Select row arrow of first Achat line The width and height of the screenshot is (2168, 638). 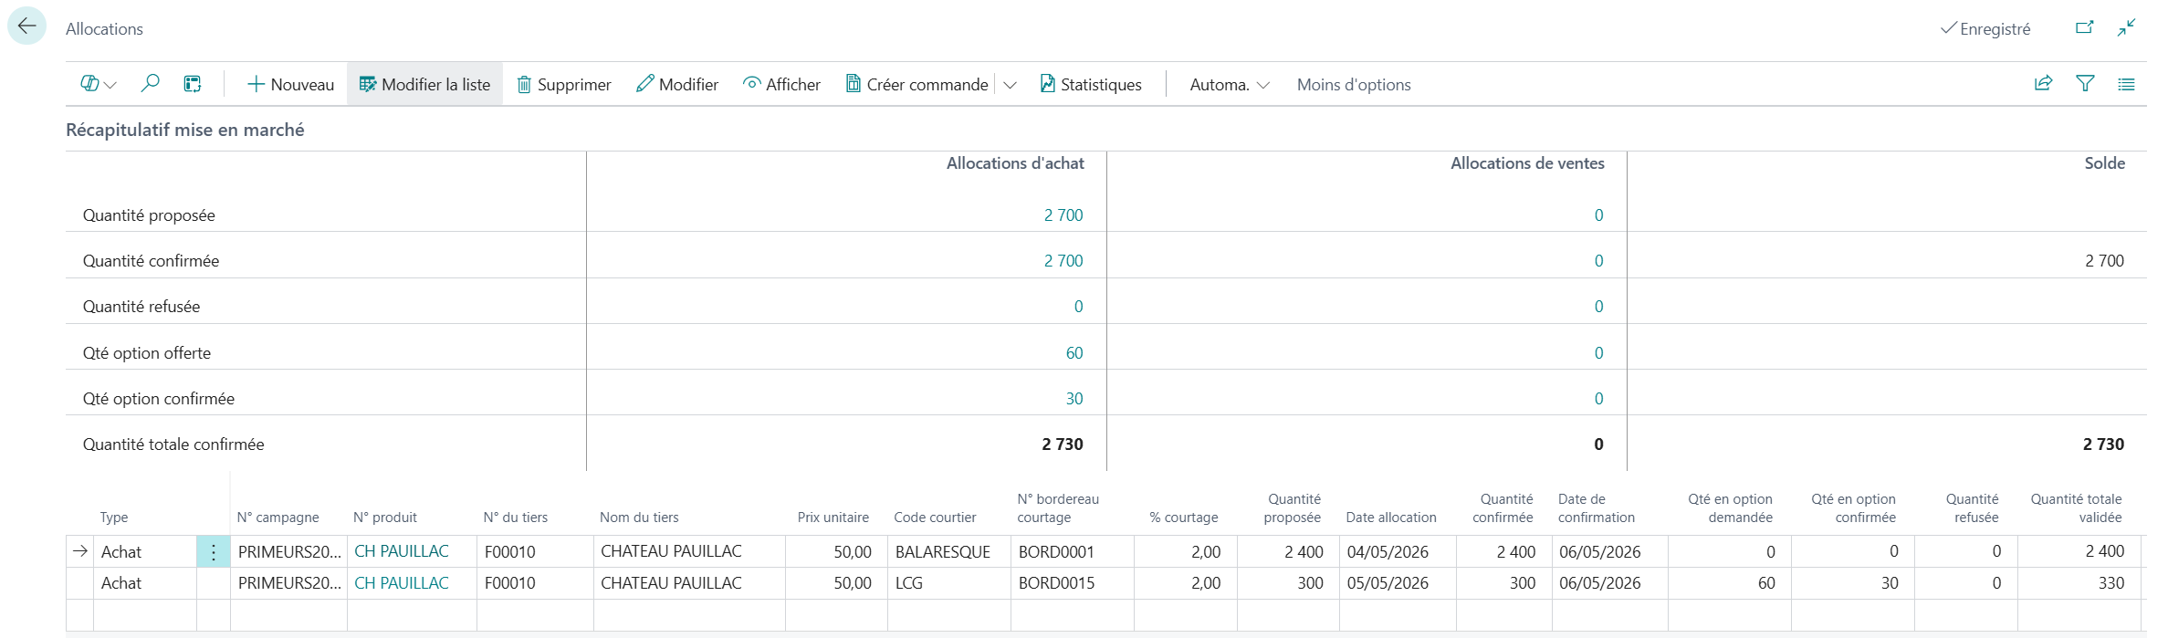click(x=80, y=551)
